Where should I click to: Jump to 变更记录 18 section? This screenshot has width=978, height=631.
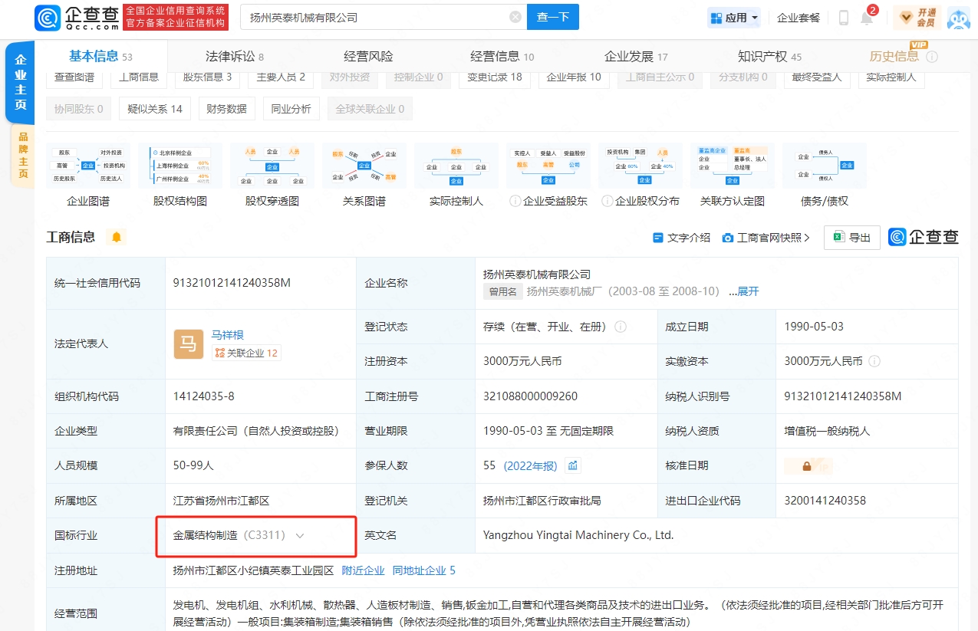pyautogui.click(x=495, y=77)
